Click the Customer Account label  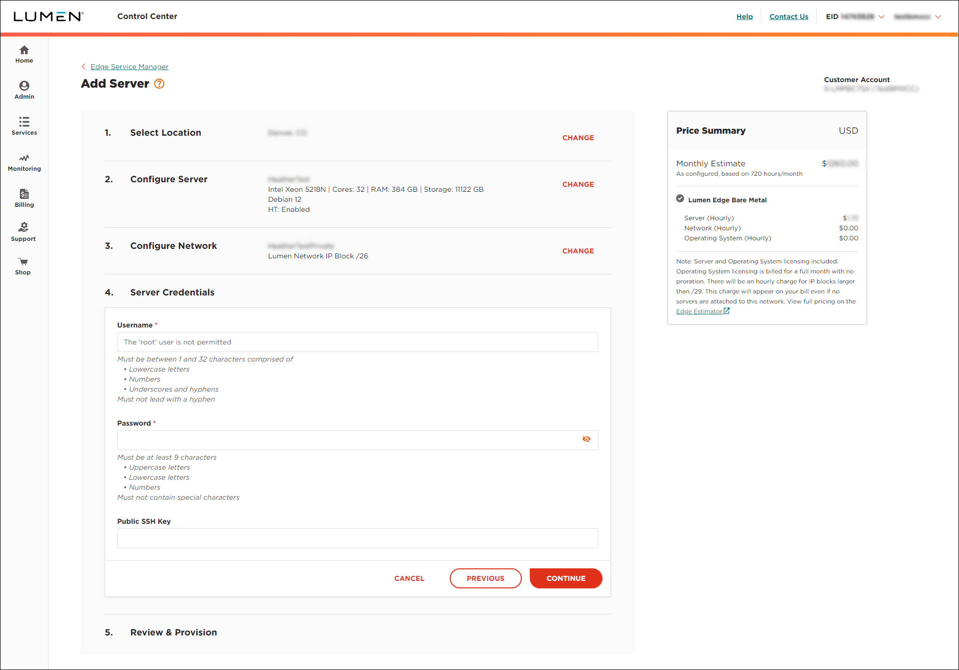pos(856,80)
